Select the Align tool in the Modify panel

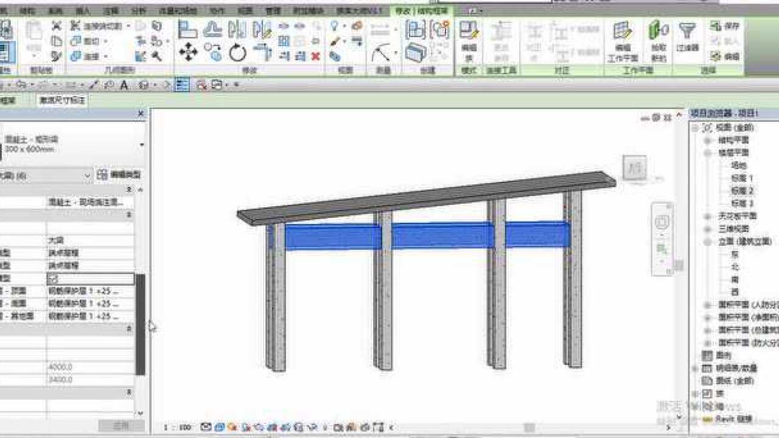(x=188, y=29)
